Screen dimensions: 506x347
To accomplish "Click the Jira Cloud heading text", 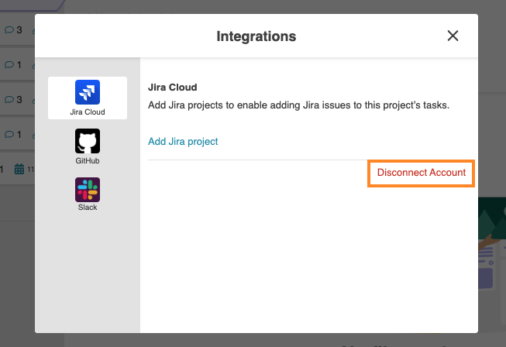I will click(x=172, y=88).
